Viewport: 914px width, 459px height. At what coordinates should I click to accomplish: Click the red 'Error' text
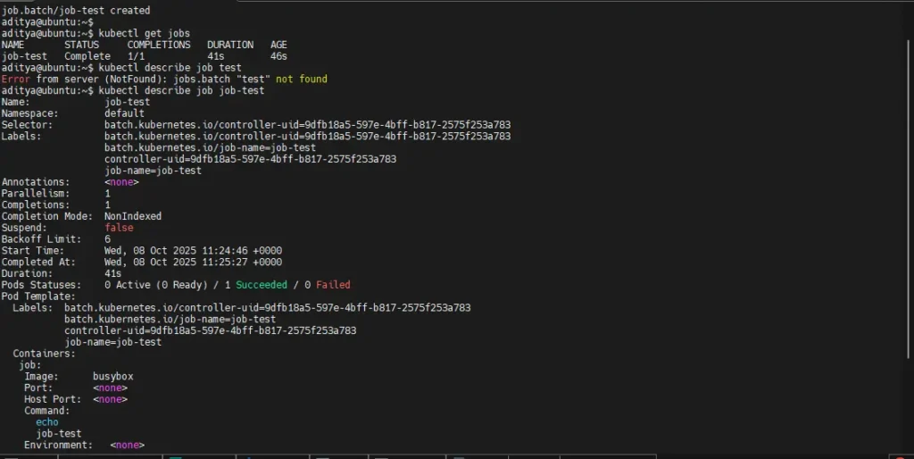tap(15, 79)
